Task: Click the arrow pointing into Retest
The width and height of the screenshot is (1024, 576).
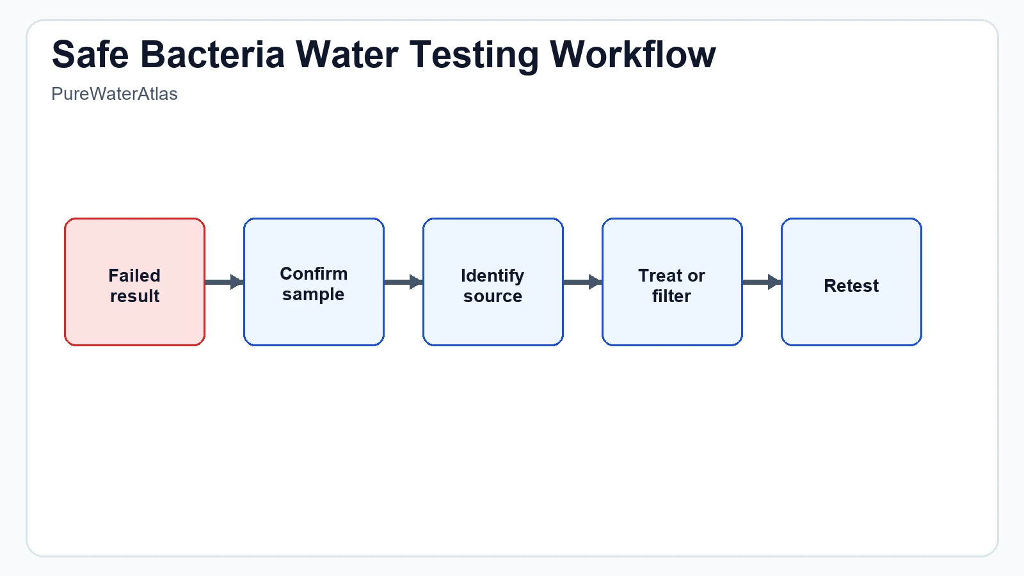Action: tap(762, 282)
